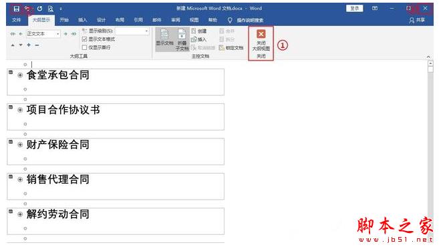
Task: Expand heading 财产保险合同 plus symbol
Action: (x=20, y=144)
